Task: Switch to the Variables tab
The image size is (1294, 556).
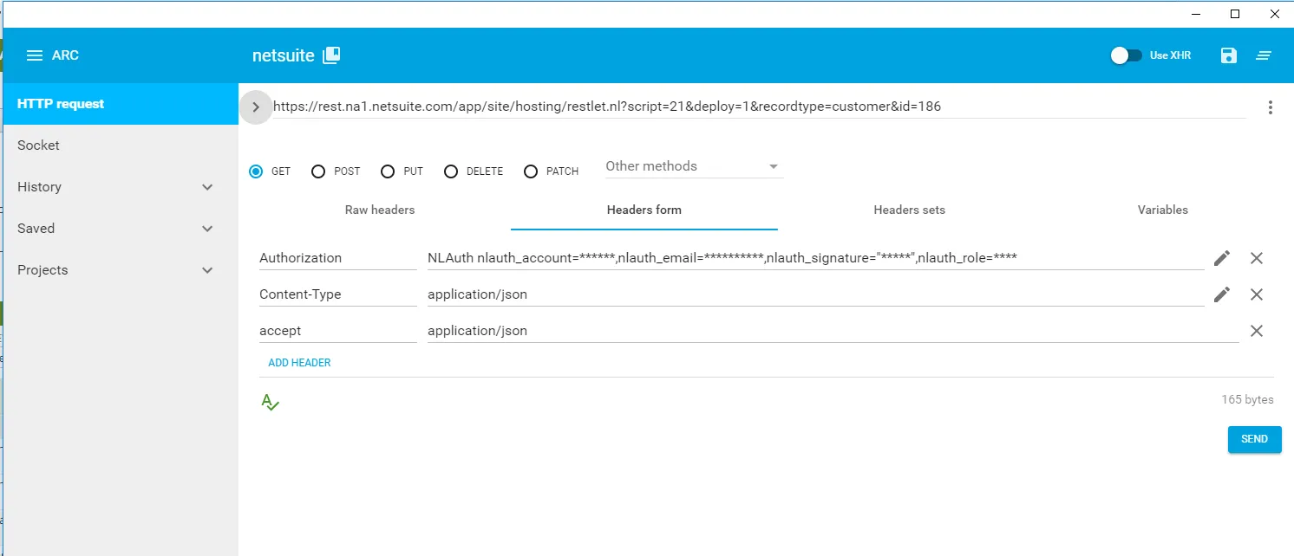Action: [1162, 210]
